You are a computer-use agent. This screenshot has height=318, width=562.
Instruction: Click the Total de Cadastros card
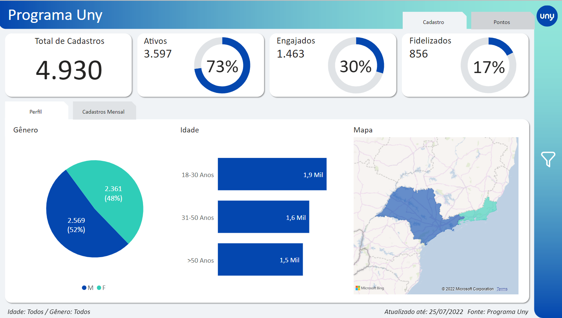coord(69,65)
